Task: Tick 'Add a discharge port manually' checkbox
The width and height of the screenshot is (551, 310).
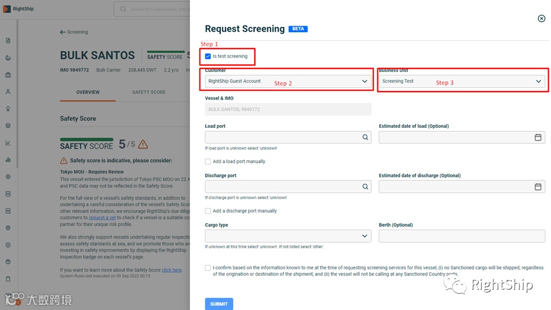Action: [208, 211]
